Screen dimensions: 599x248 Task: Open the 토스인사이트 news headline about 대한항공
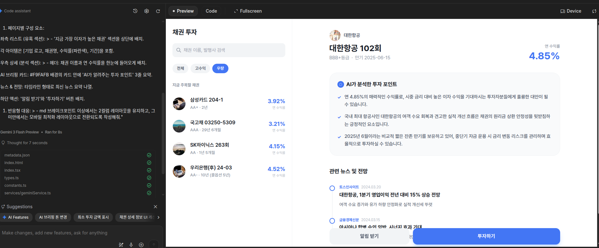390,195
